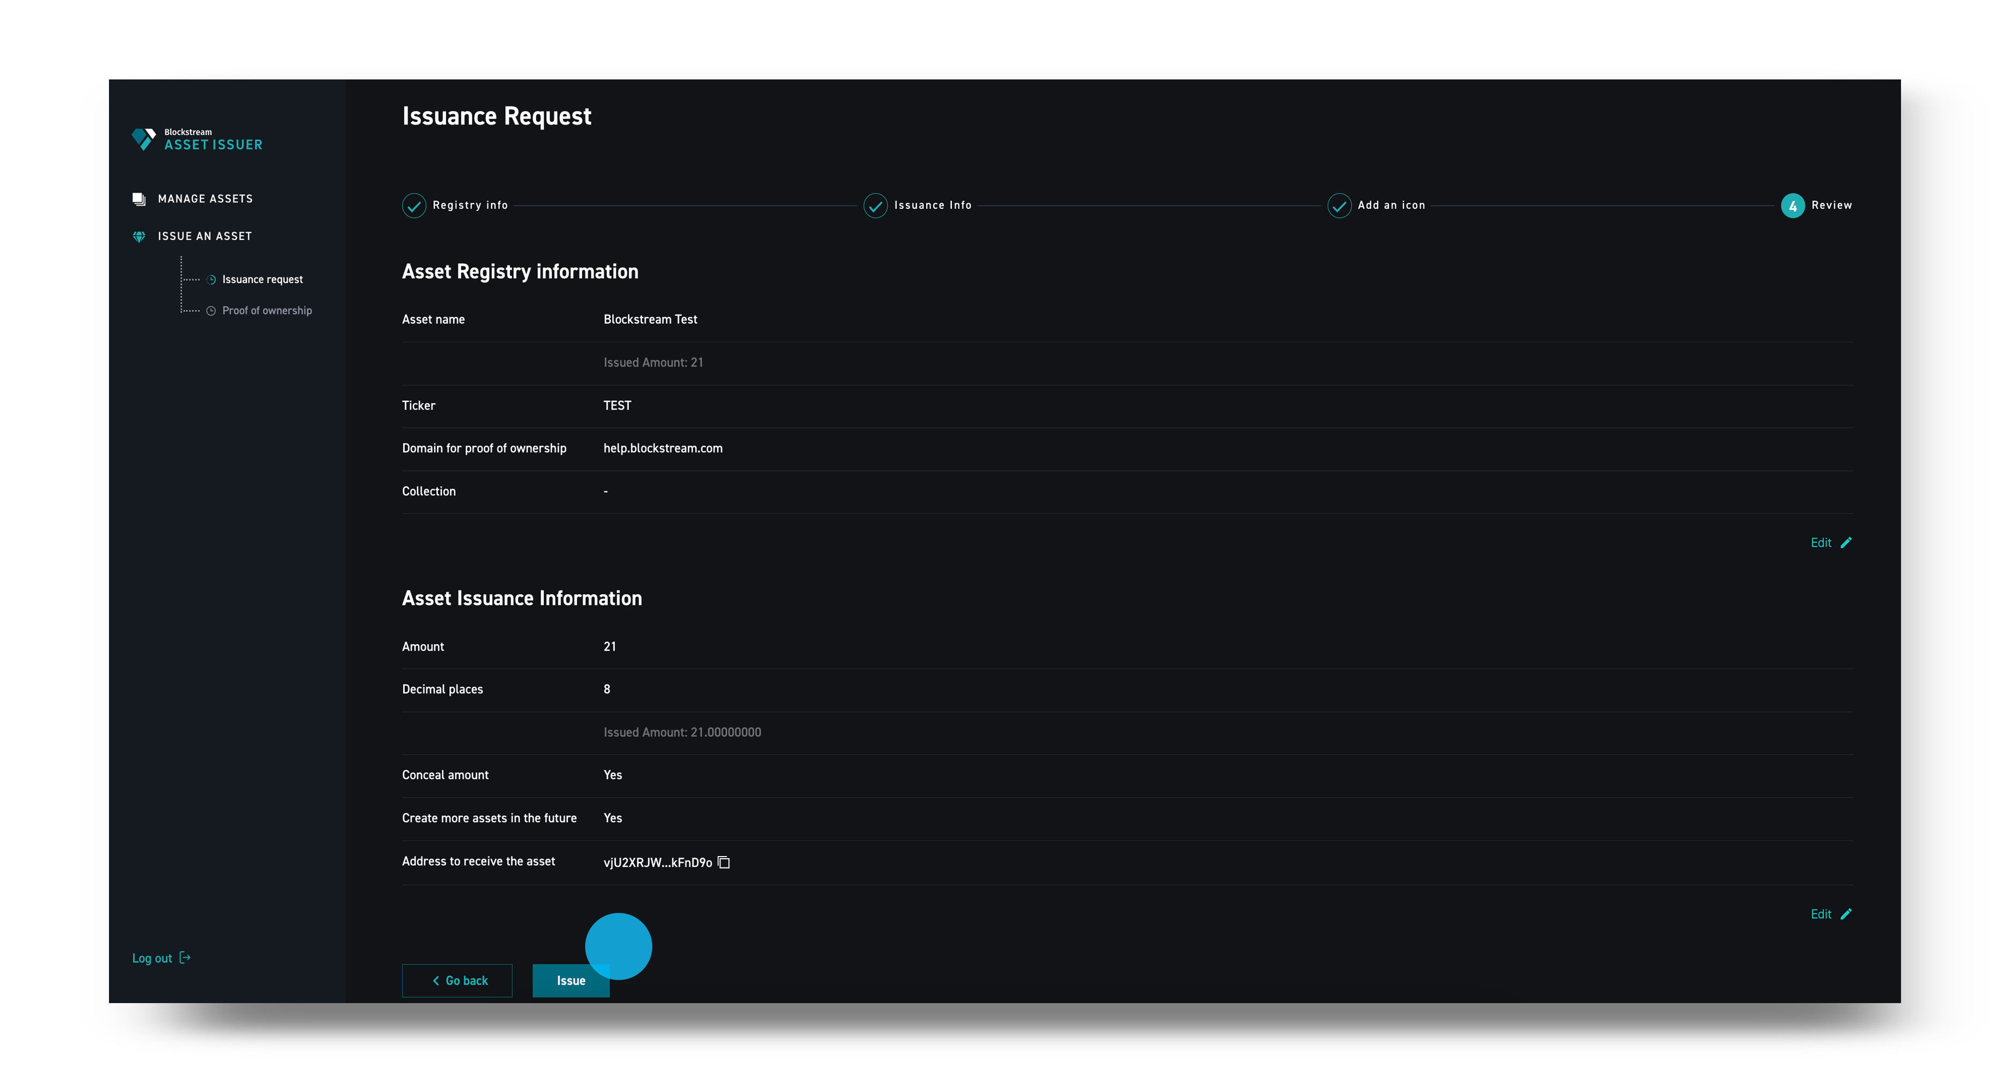The width and height of the screenshot is (2010, 1082).
Task: Click the Issuance Info completed checkmark
Action: coord(875,205)
